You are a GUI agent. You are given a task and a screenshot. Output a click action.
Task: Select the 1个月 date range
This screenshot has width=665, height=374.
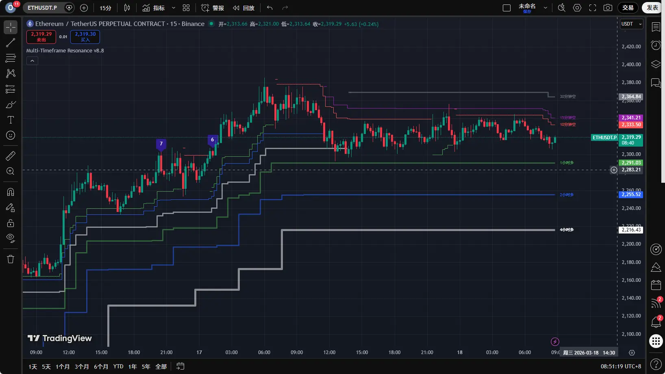[x=63, y=367]
